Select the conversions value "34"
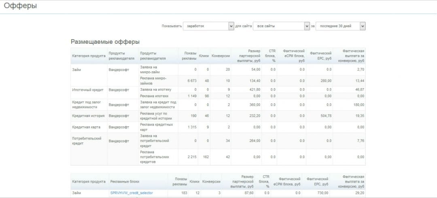This screenshot has width=437, height=198. tap(228, 141)
